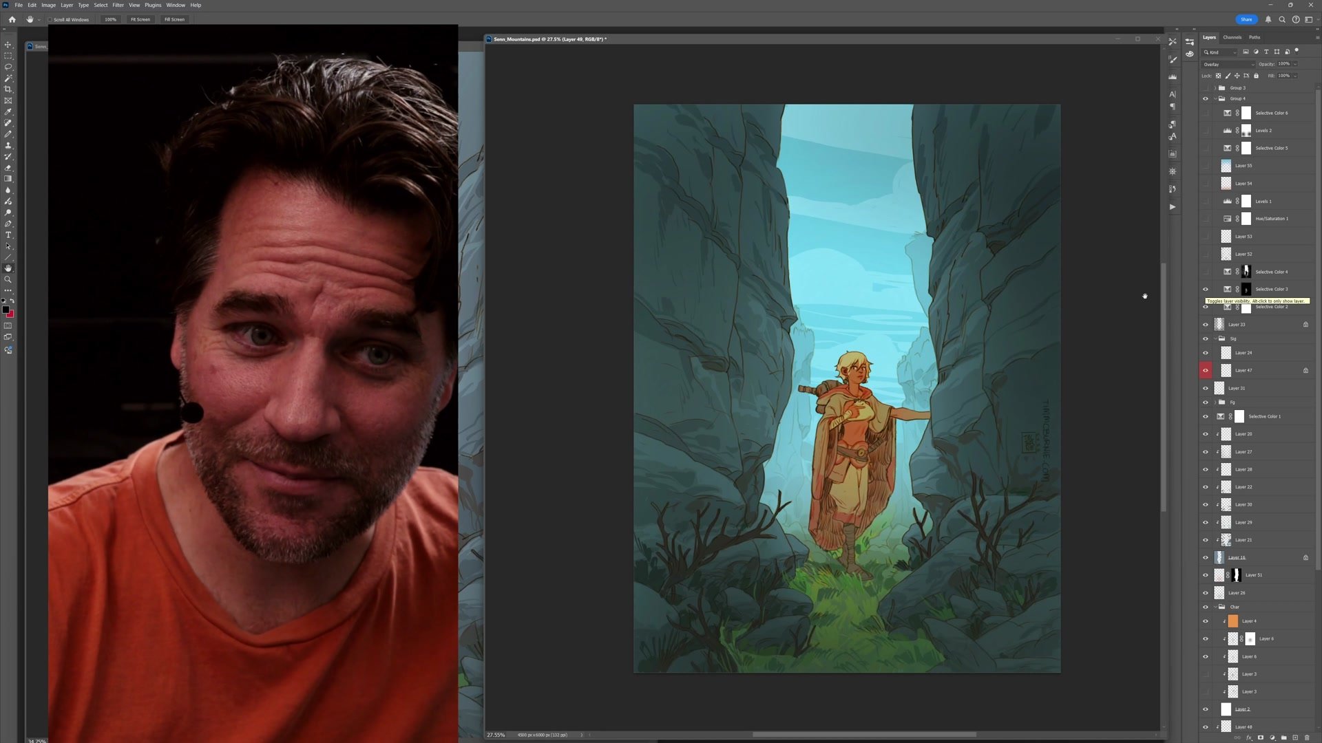Select the Clone Stamp tool

coord(8,145)
